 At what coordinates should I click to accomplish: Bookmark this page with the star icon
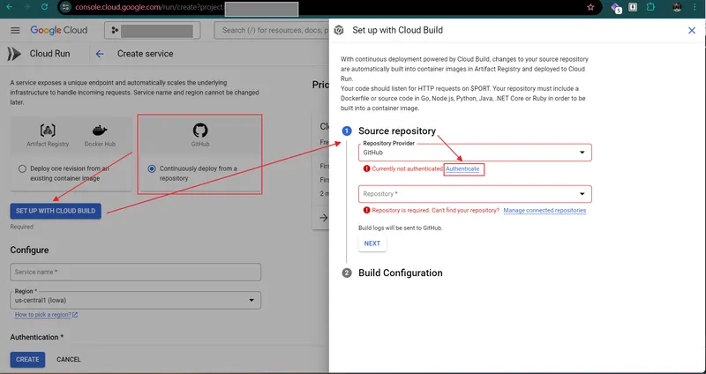click(590, 7)
